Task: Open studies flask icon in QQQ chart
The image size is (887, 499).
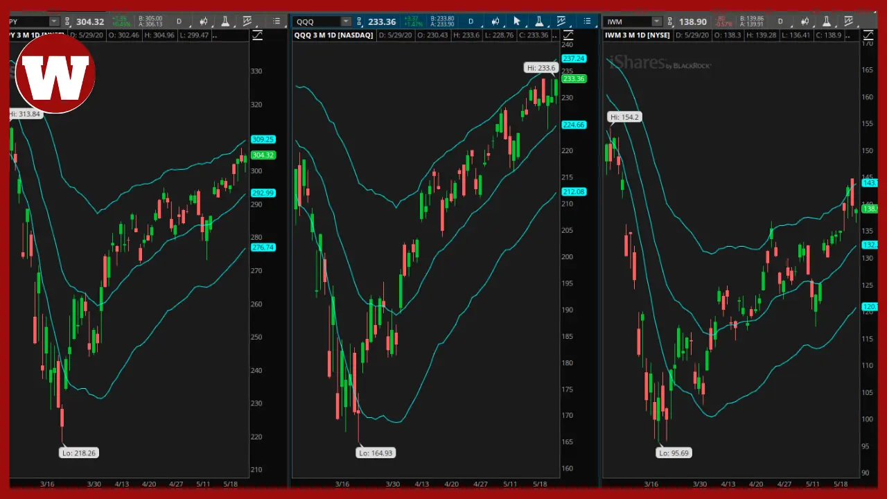Action: click(539, 21)
